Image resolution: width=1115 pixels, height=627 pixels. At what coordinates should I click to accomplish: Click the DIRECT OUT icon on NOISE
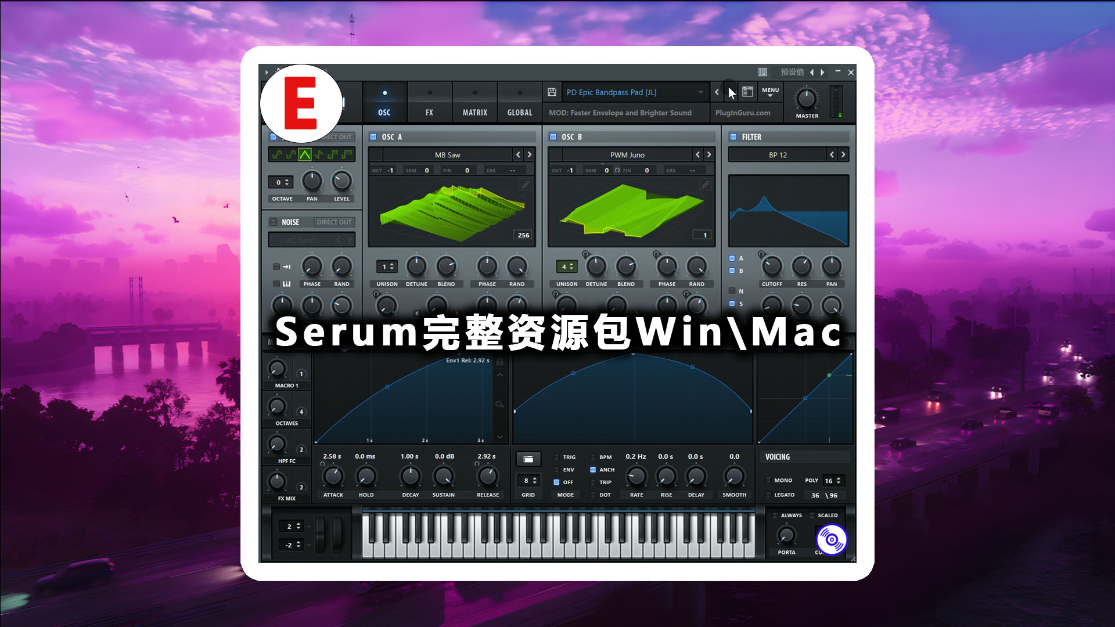click(x=334, y=222)
